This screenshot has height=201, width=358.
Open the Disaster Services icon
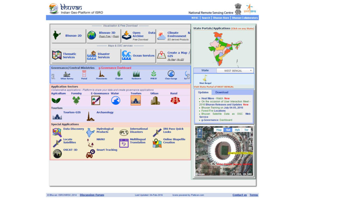point(92,55)
